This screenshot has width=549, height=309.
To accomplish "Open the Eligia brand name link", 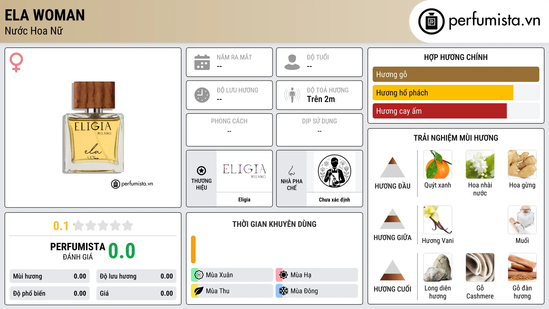I will 244,200.
